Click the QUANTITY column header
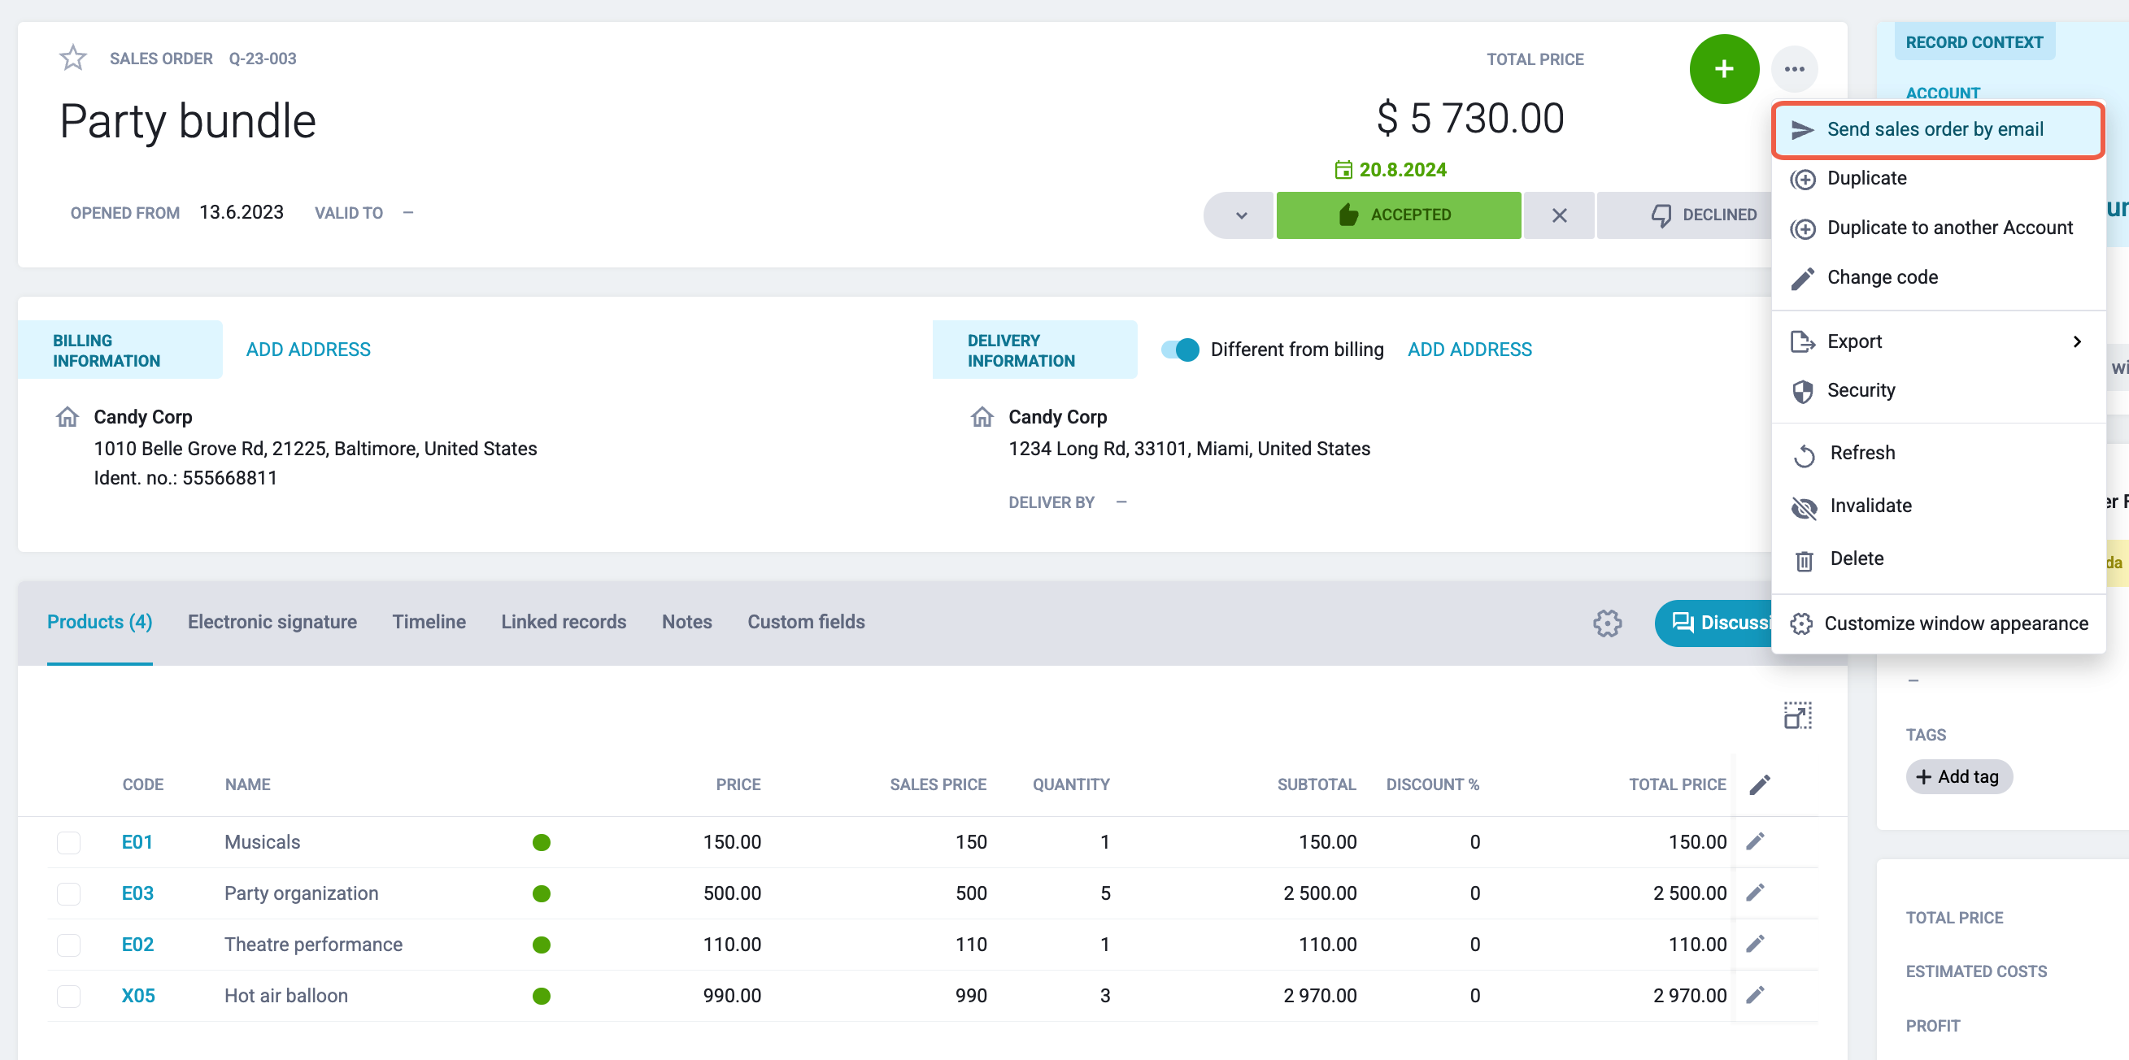This screenshot has height=1060, width=2129. 1070,784
